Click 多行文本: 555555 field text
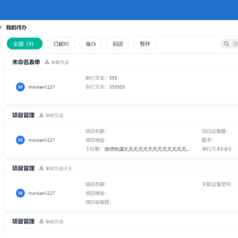This screenshot has height=238, width=238. click(105, 87)
